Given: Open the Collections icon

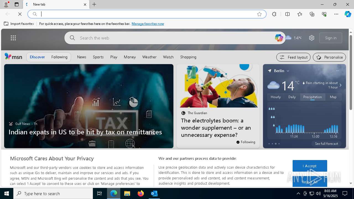Looking at the screenshot, I should [x=312, y=14].
